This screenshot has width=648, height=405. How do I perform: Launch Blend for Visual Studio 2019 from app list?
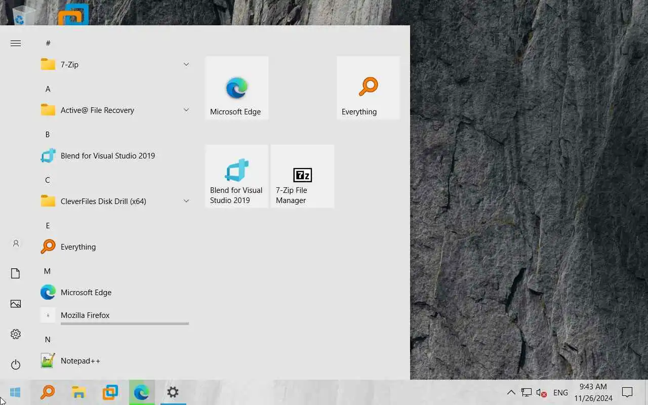[115, 156]
